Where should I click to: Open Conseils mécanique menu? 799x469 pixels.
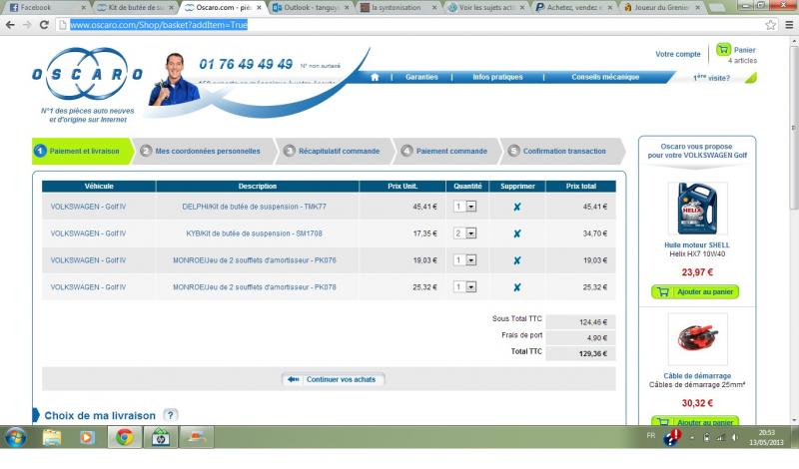pyautogui.click(x=605, y=77)
